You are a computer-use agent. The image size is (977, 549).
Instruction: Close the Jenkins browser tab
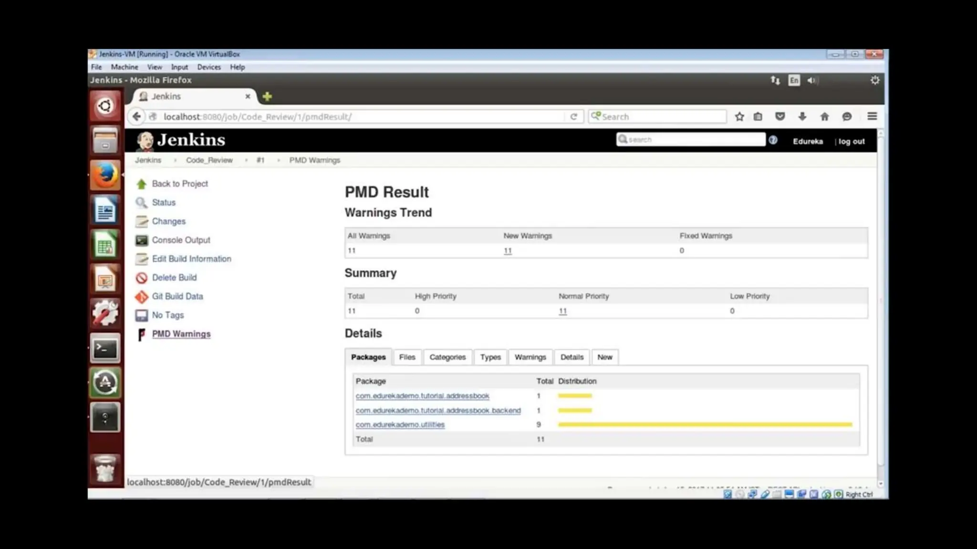(248, 96)
